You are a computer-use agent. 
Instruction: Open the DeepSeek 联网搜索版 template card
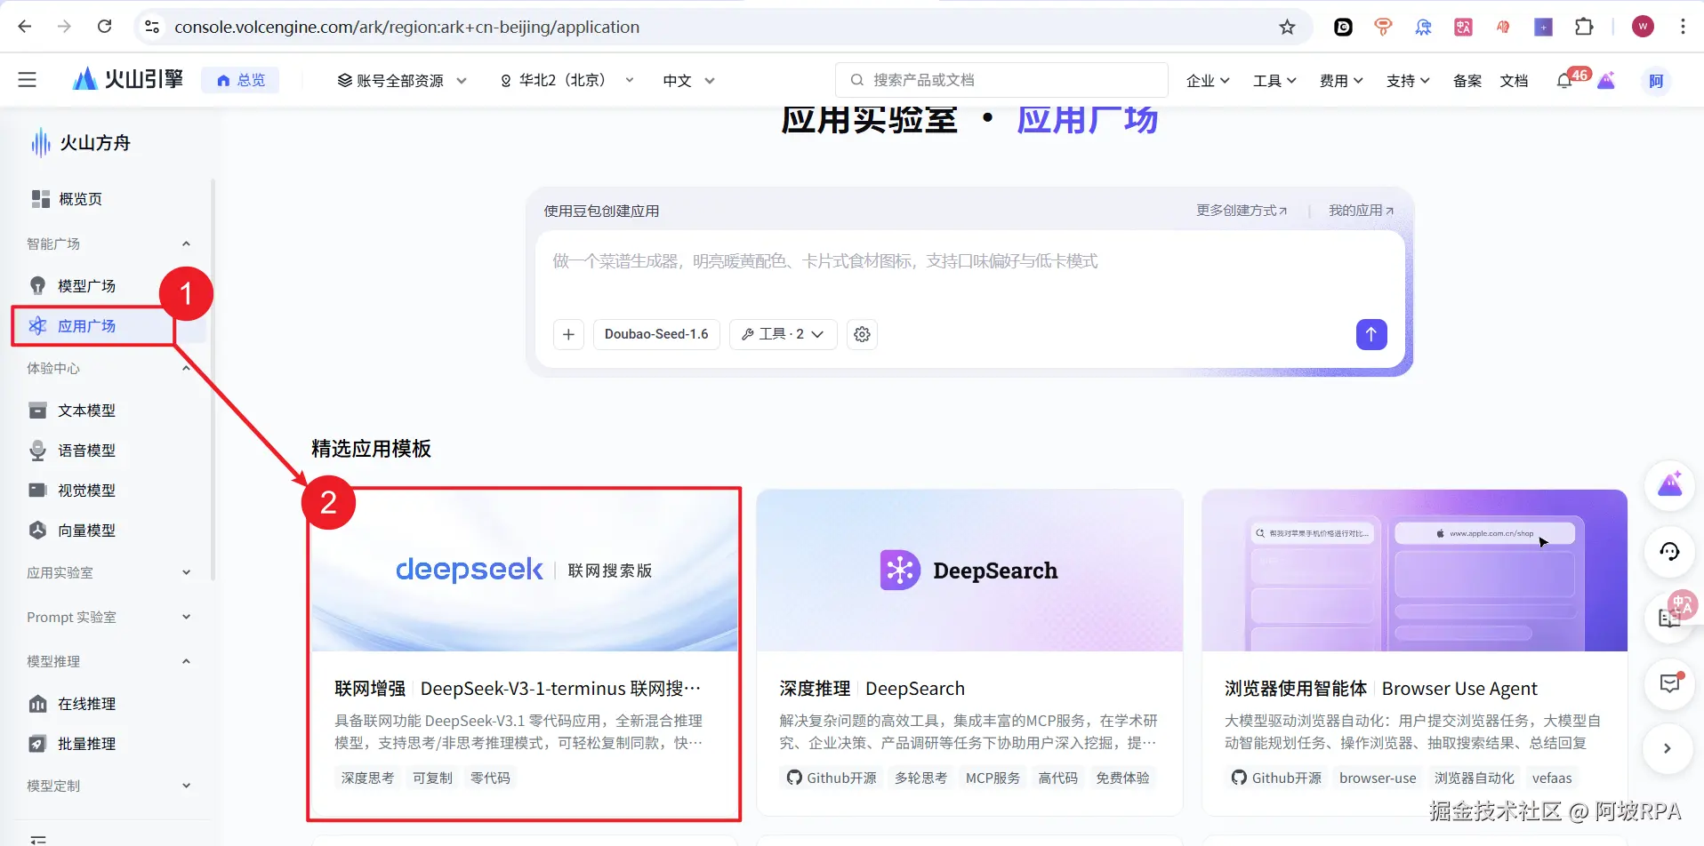[525, 652]
